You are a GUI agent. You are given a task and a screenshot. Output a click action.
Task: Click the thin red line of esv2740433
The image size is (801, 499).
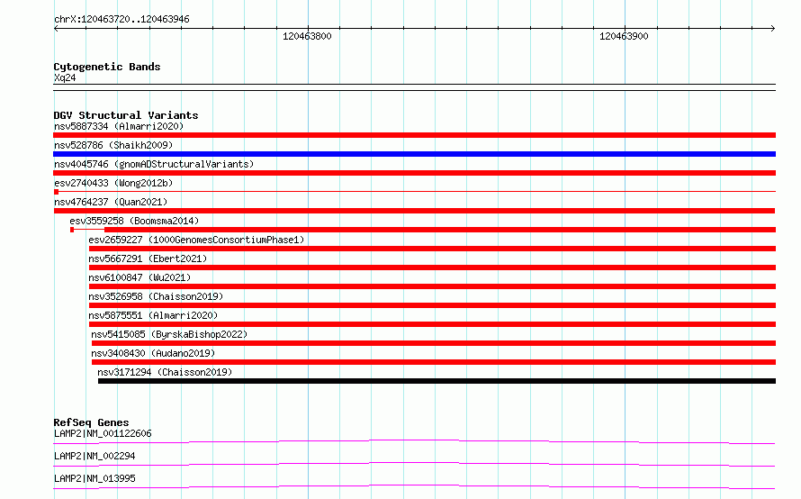[x=414, y=192]
